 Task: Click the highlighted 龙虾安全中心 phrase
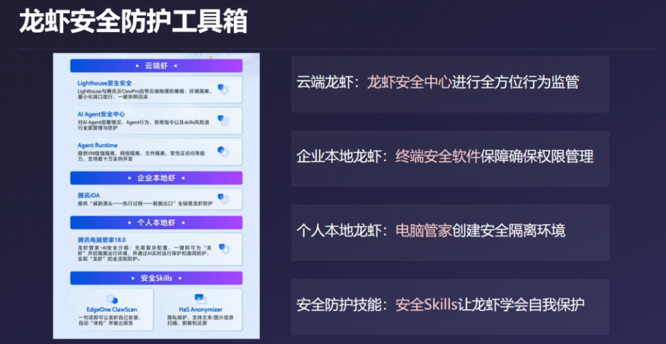[409, 82]
